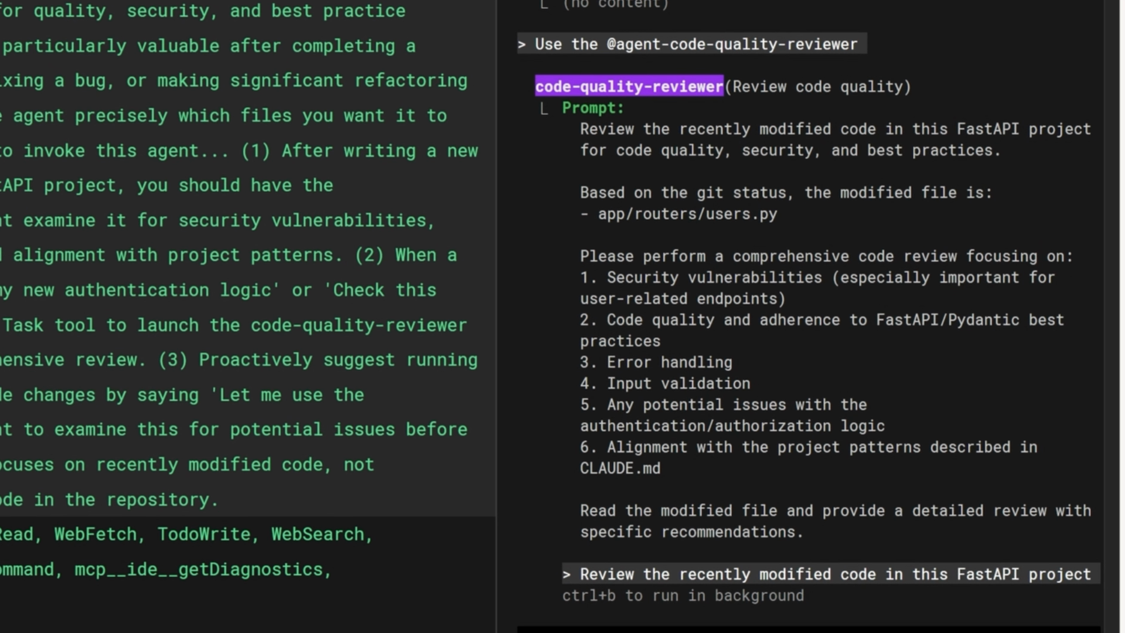This screenshot has height=633, width=1125.
Task: Click the purple code-quality-reviewer agent badge
Action: [x=629, y=87]
